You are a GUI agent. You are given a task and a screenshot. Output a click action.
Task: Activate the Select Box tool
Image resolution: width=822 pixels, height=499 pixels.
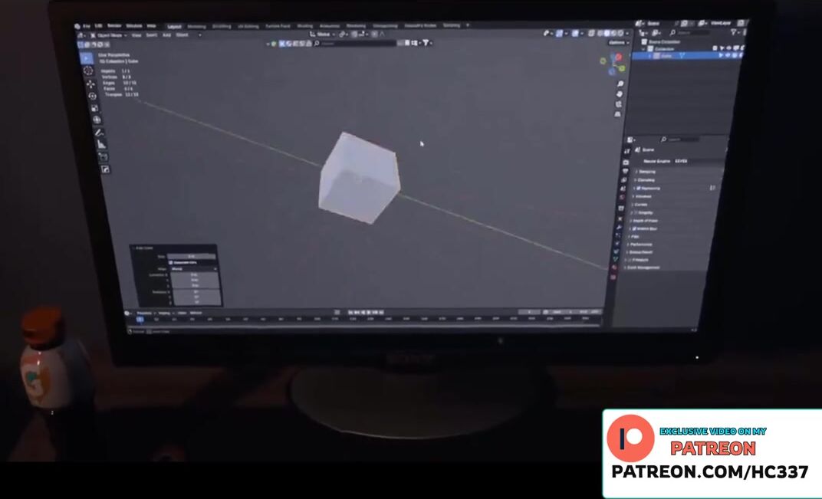click(86, 57)
